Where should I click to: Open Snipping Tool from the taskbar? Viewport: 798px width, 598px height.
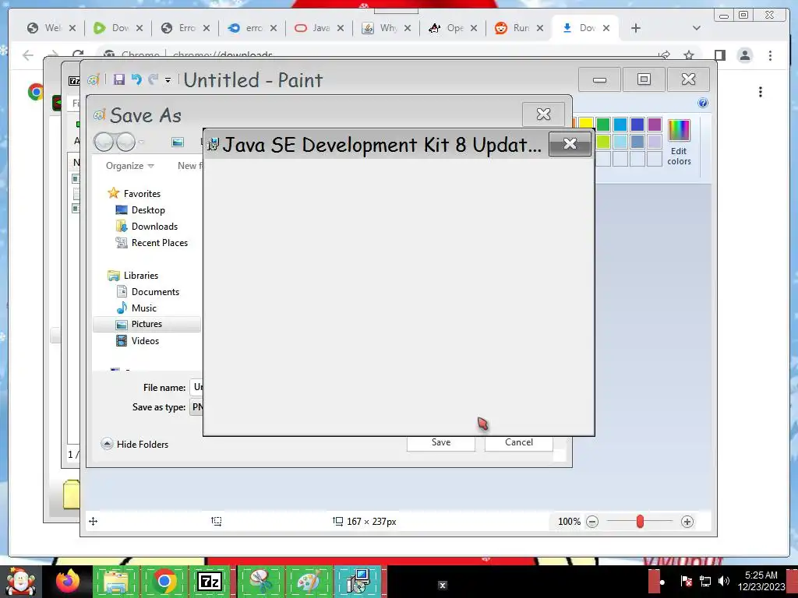click(x=260, y=581)
